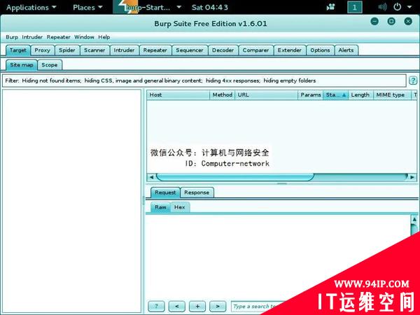
Task: Sort by the URL column header
Action: click(x=266, y=94)
